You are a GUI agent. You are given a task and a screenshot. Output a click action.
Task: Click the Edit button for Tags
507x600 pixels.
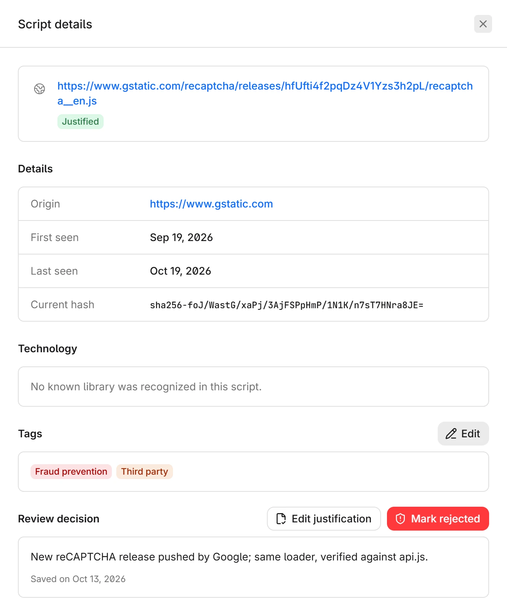pyautogui.click(x=463, y=434)
